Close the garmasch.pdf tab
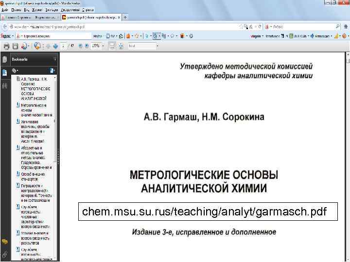 pos(119,17)
